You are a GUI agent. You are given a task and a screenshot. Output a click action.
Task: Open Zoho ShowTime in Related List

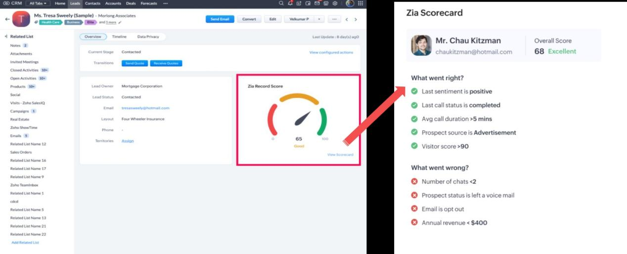[24, 127]
